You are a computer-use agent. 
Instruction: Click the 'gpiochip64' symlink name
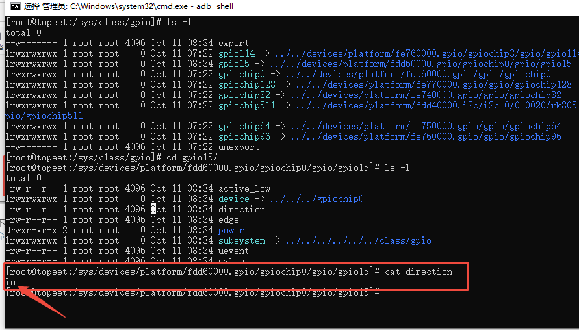click(x=244, y=126)
